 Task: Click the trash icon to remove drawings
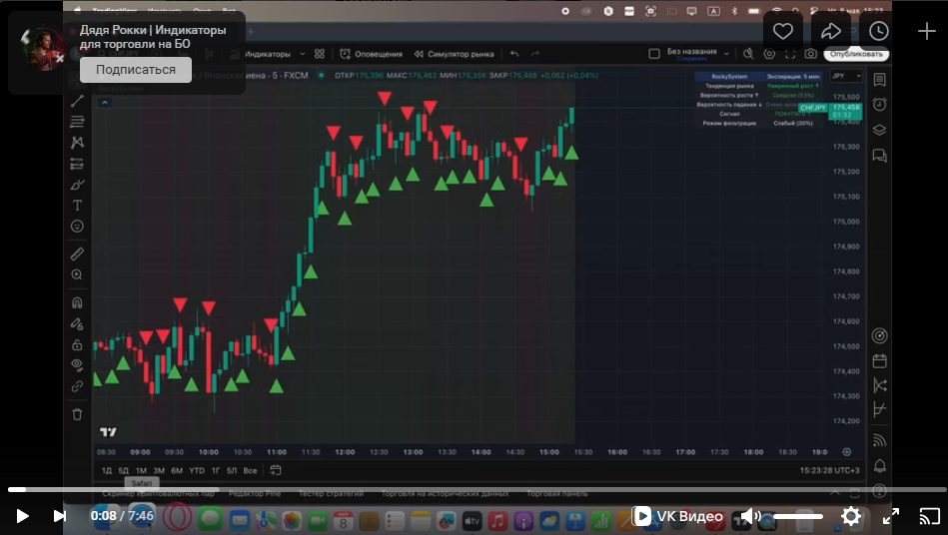click(x=77, y=414)
